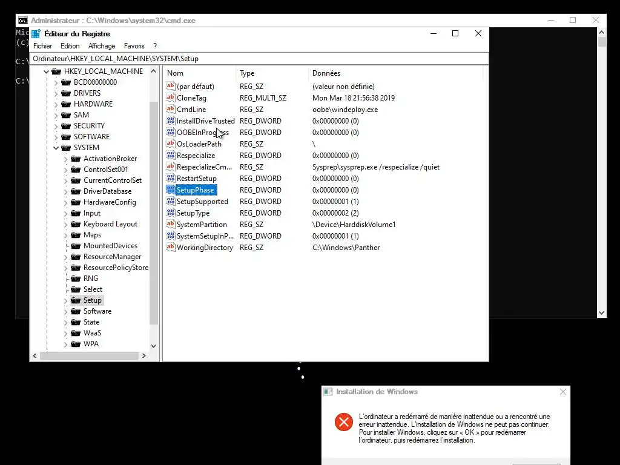
Task: Click the Setup key folder icon
Action: click(x=76, y=300)
